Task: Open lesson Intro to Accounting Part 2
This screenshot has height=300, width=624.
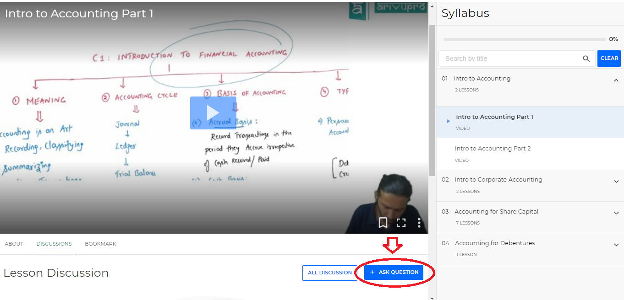Action: point(530,154)
